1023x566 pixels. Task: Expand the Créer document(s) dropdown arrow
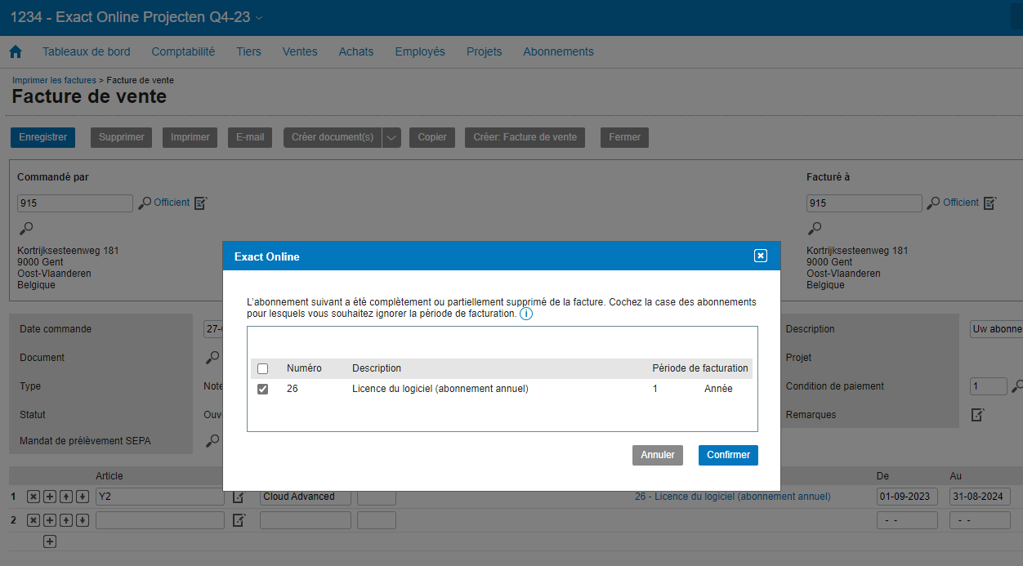pos(391,137)
